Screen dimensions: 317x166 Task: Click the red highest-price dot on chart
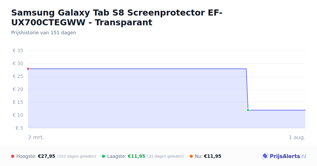pos(28,69)
